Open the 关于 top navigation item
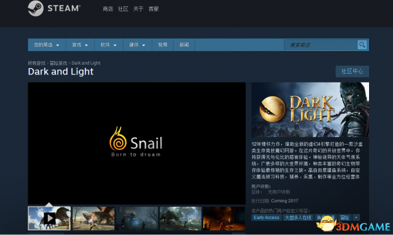This screenshot has height=235, width=393. coord(138,9)
